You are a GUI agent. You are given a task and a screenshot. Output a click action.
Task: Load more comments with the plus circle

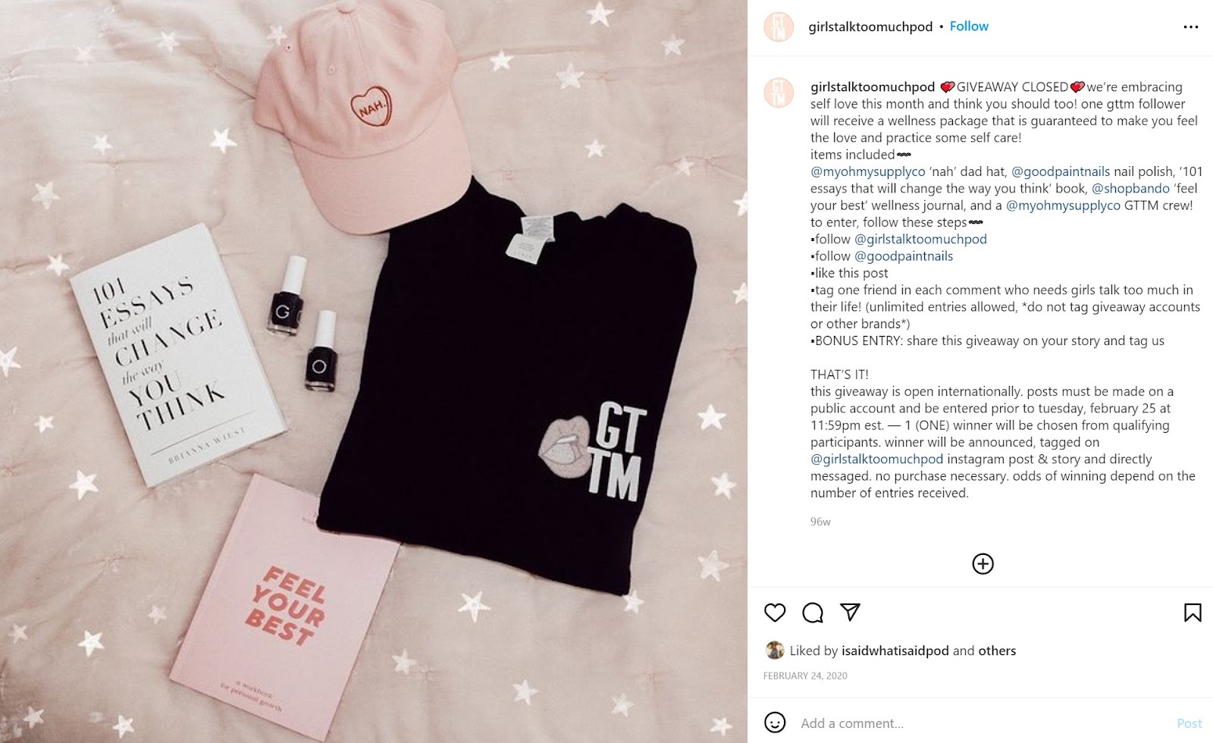click(983, 564)
